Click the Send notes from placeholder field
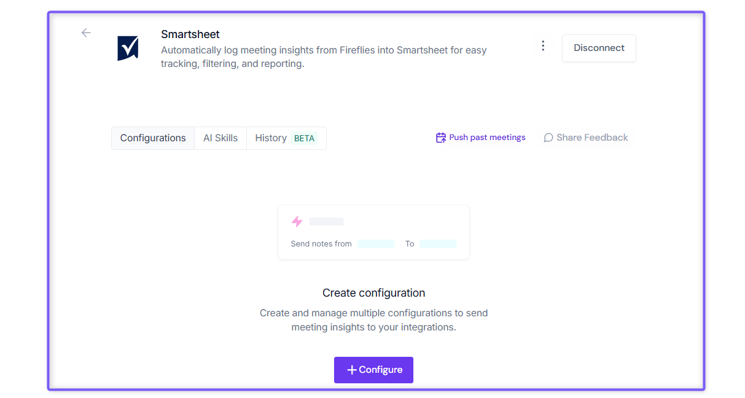The width and height of the screenshot is (745, 398). (x=376, y=244)
